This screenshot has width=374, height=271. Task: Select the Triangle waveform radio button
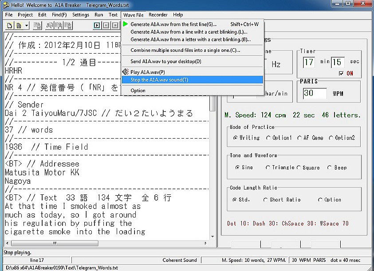point(268,167)
